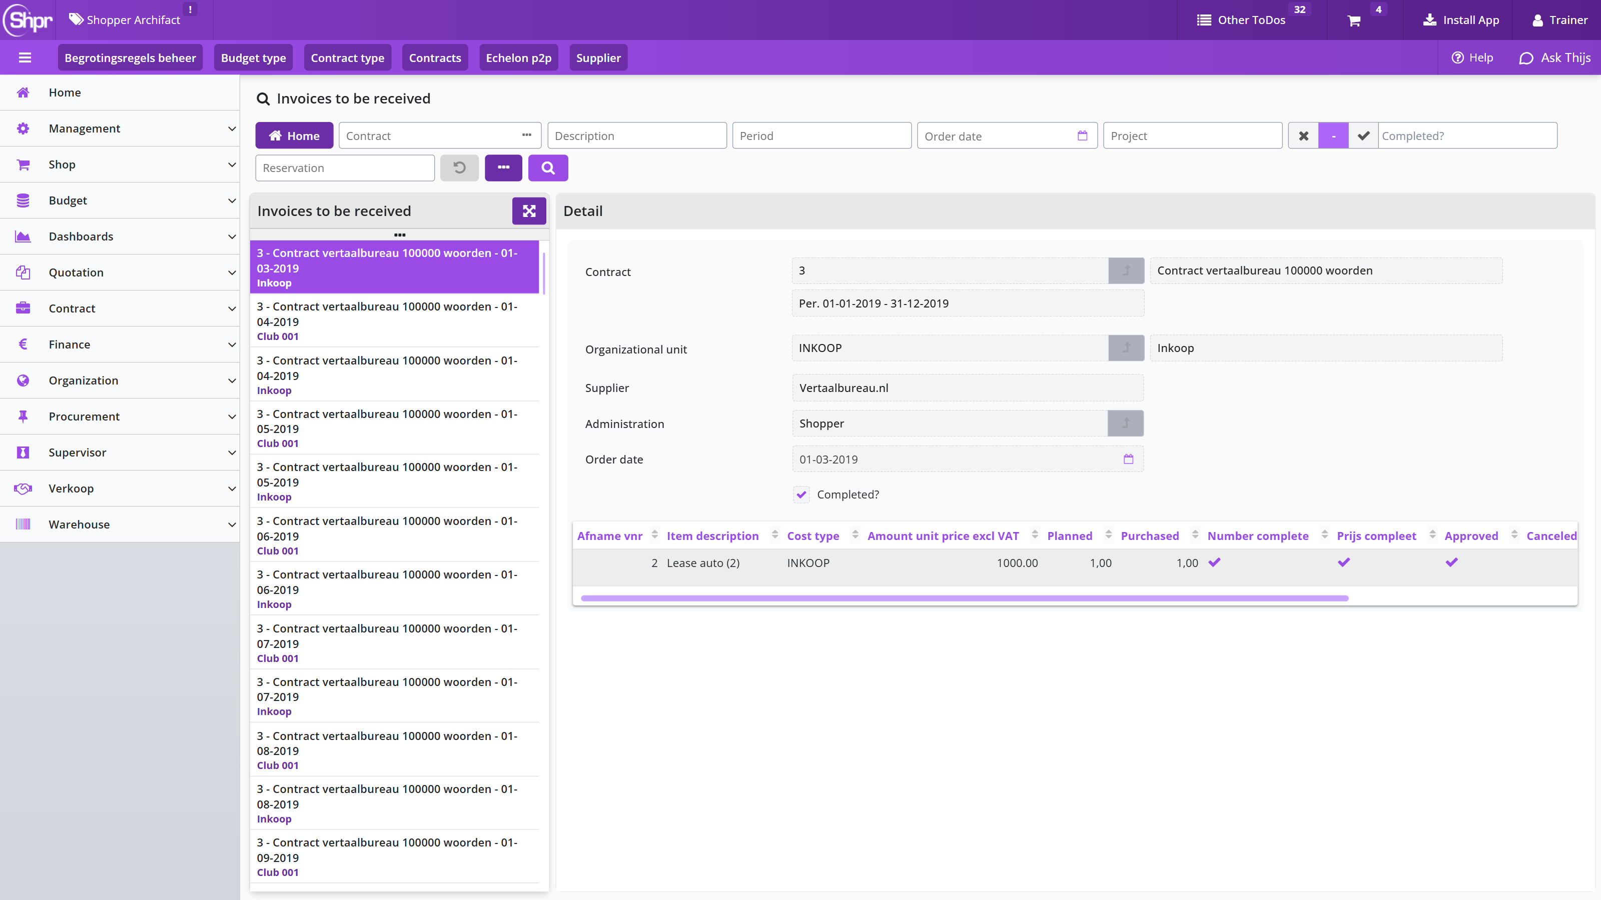Click the list panel ellipsis handle

(x=400, y=235)
